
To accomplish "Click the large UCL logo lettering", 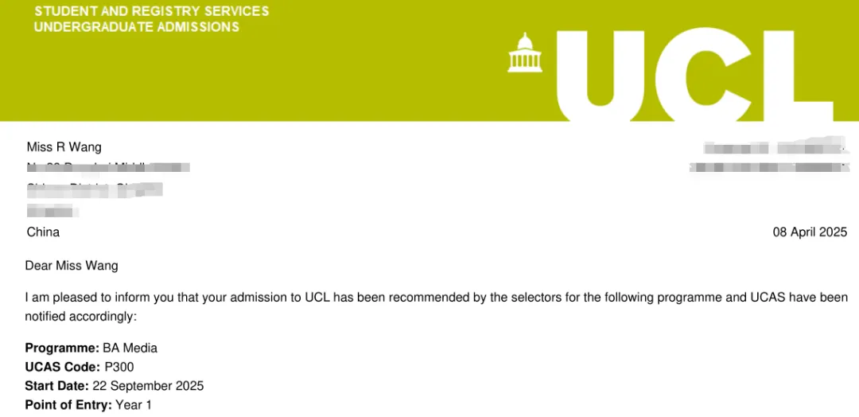I will click(694, 75).
